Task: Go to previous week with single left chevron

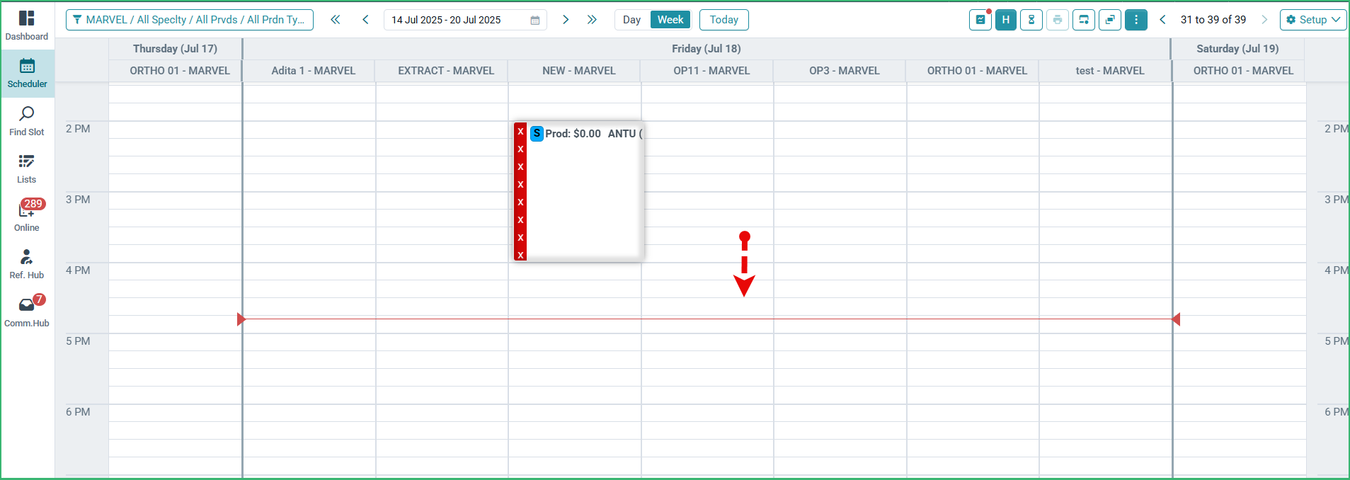Action: coord(365,20)
